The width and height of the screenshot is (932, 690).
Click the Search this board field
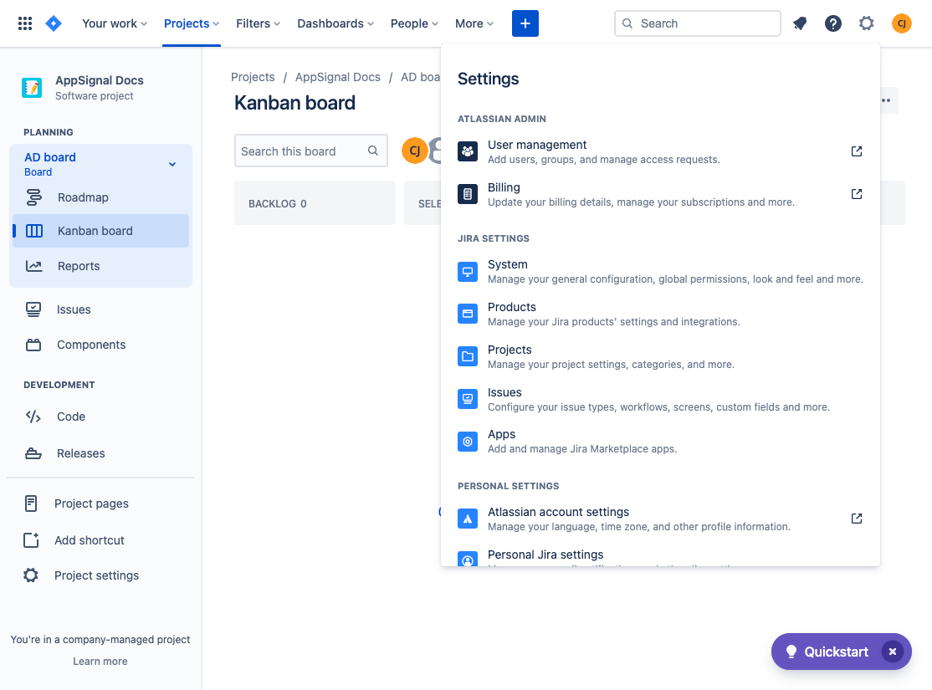point(311,151)
